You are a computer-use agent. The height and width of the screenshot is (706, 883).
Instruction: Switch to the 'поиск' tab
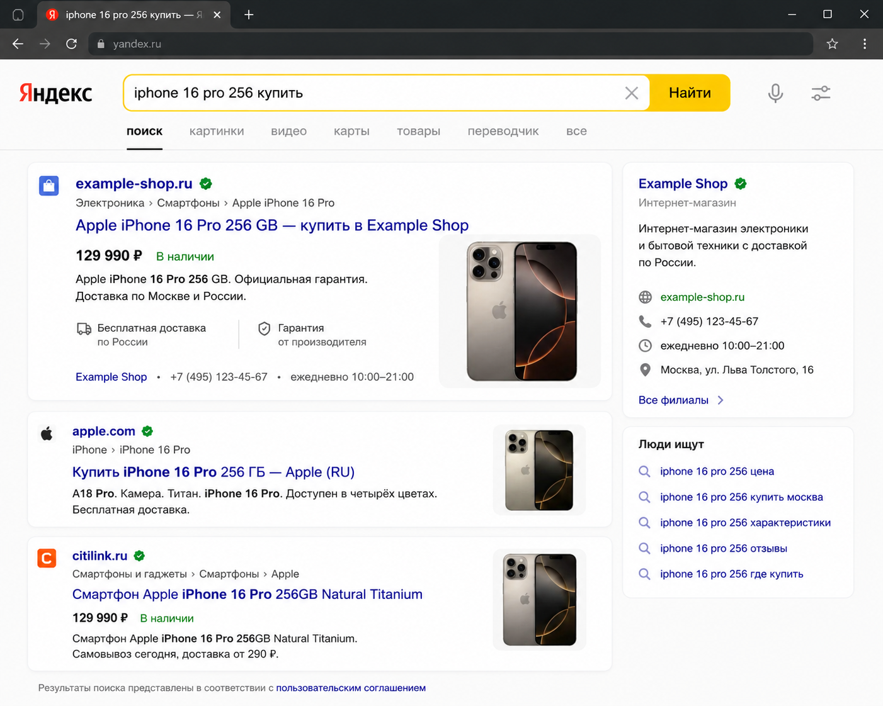[x=144, y=132]
